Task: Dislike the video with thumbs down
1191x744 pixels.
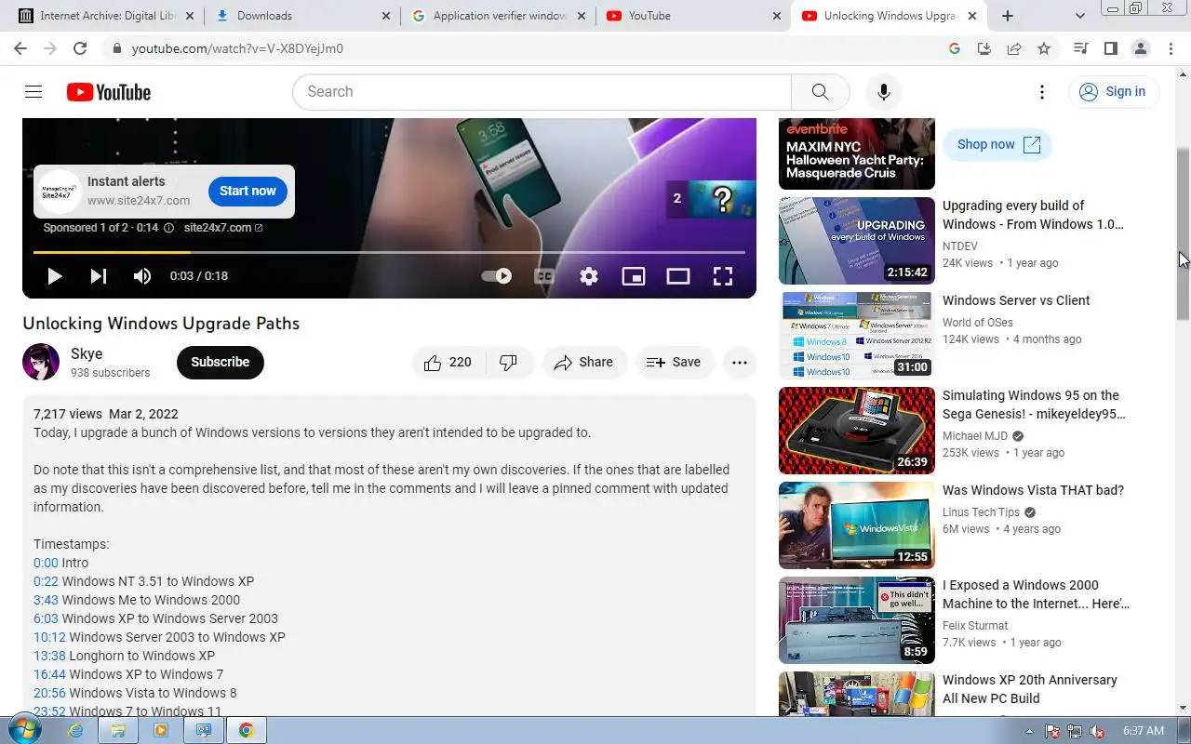Action: (509, 363)
